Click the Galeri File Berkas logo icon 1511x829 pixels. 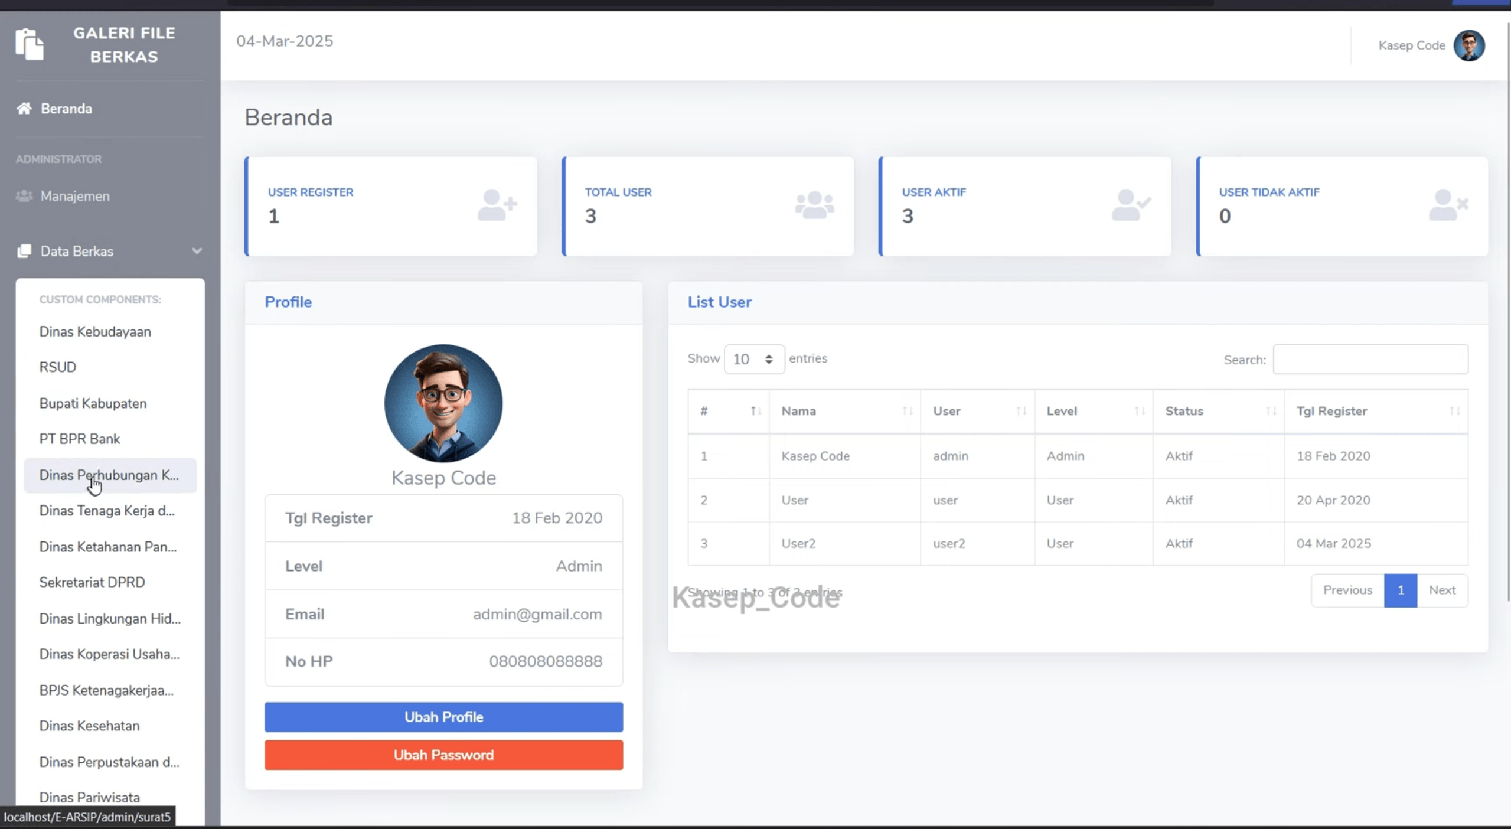pyautogui.click(x=30, y=44)
